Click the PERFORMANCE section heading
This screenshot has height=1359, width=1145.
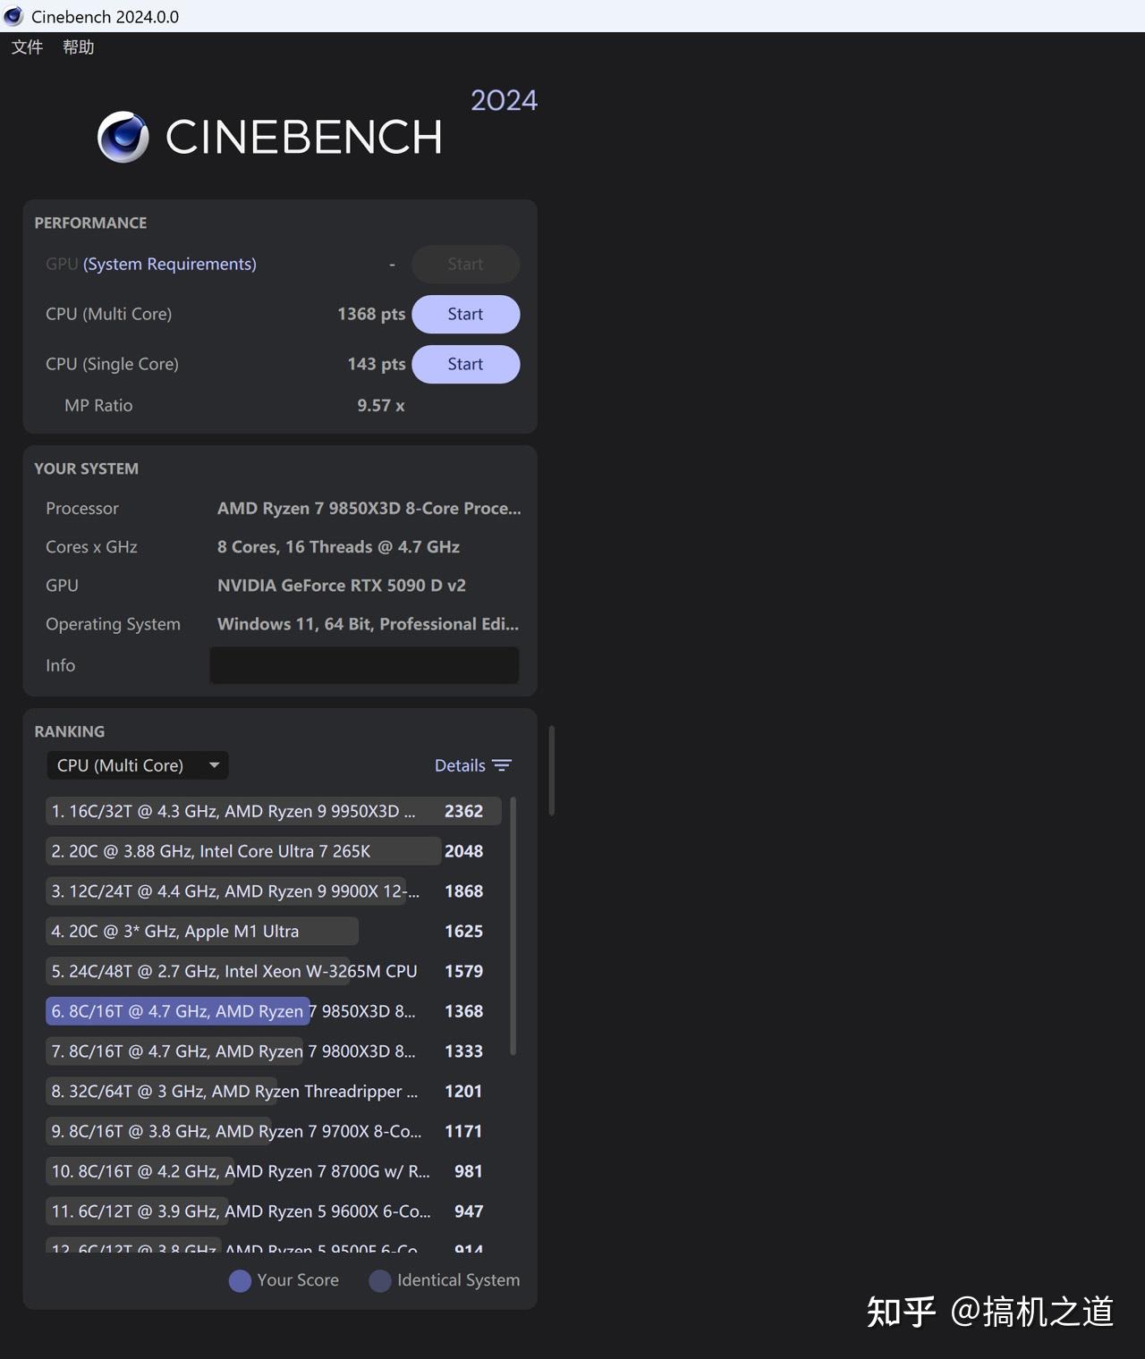tap(90, 223)
